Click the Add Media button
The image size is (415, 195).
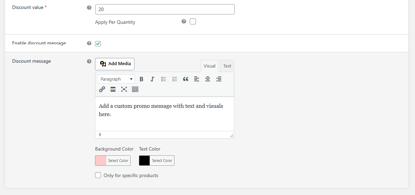tap(115, 64)
